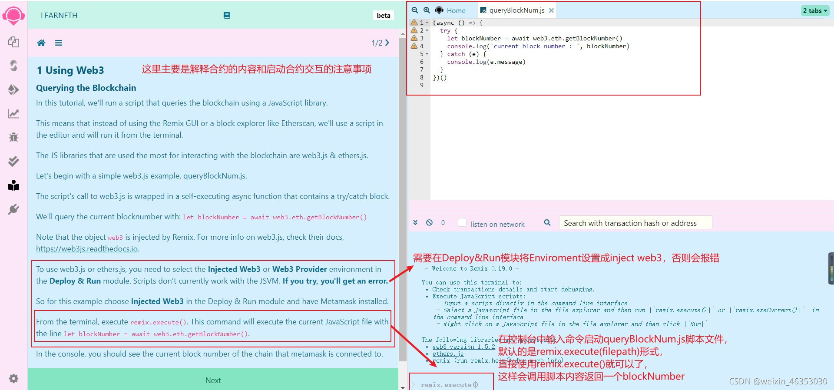Open the unit testing double-check icon
This screenshot has width=834, height=390.
click(x=13, y=161)
